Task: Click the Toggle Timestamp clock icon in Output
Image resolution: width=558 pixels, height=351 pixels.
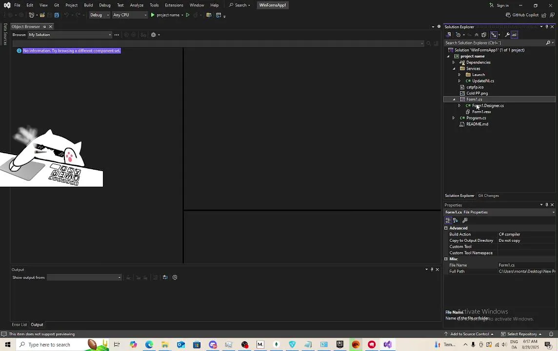Action: [175, 277]
